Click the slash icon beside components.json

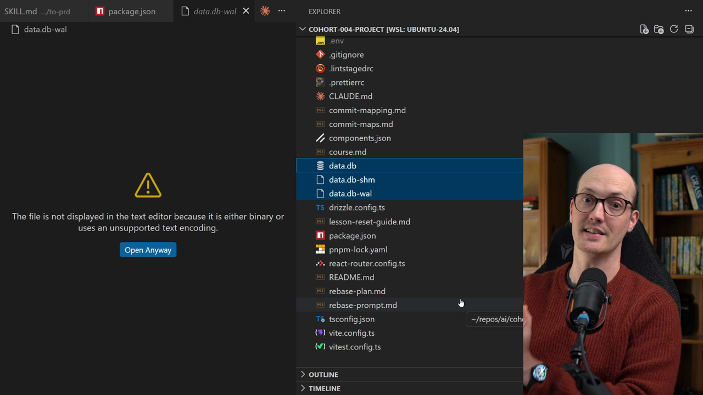click(320, 138)
